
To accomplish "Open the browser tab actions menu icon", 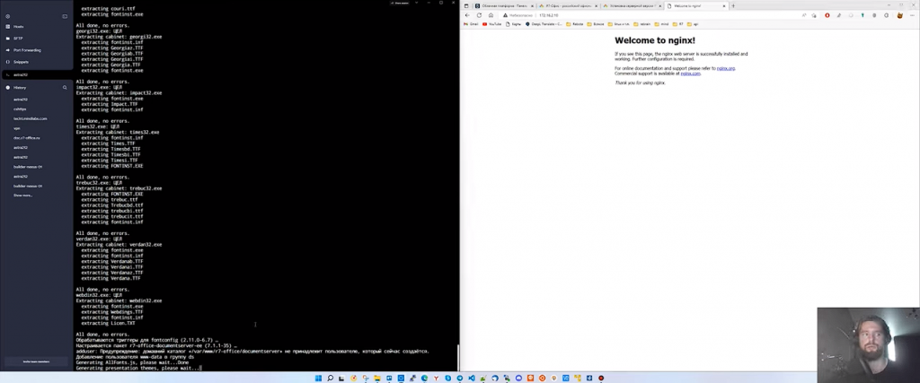I will pyautogui.click(x=466, y=6).
